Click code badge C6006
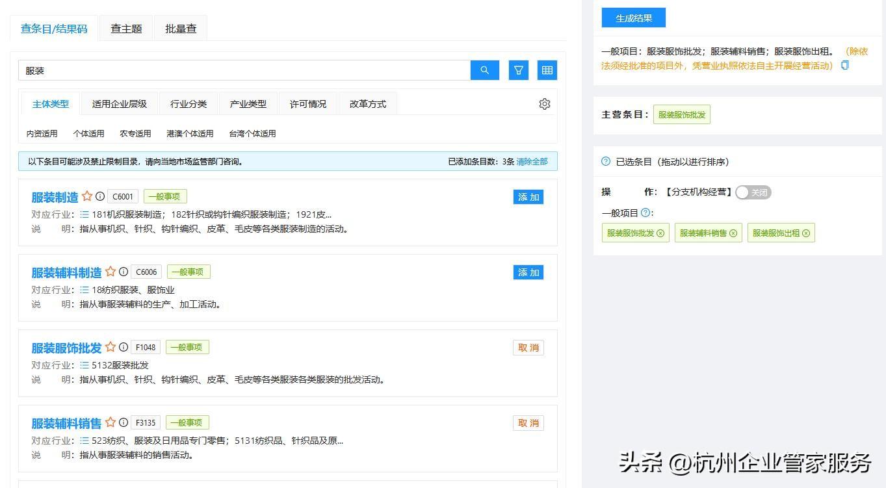886x488 pixels. [x=146, y=272]
